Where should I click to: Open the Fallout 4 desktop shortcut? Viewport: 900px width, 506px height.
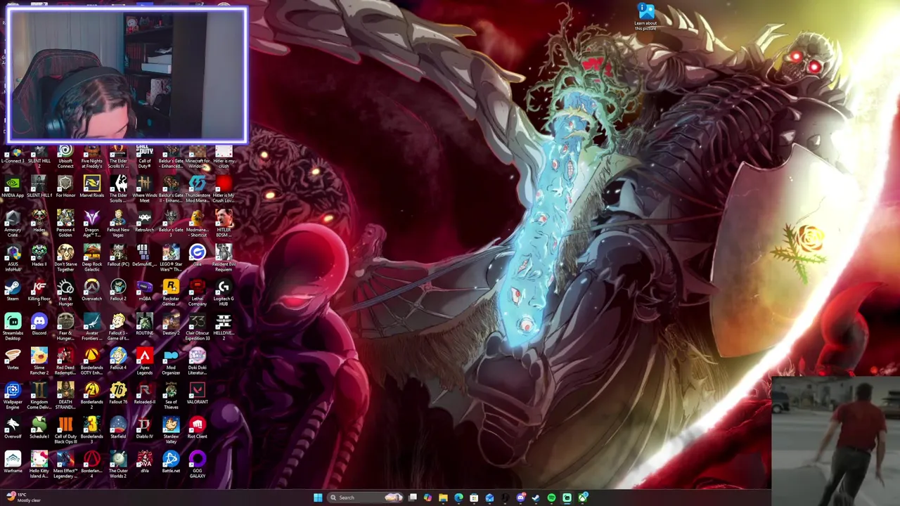[118, 359]
